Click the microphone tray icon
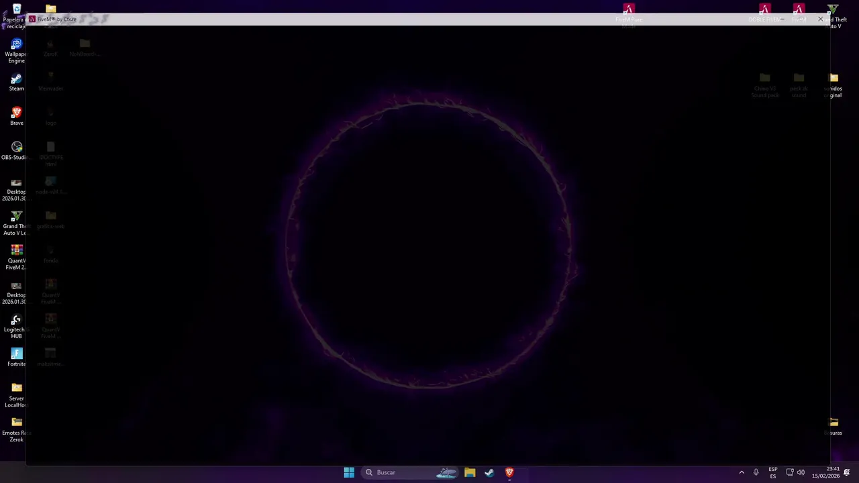859x483 pixels. [756, 472]
